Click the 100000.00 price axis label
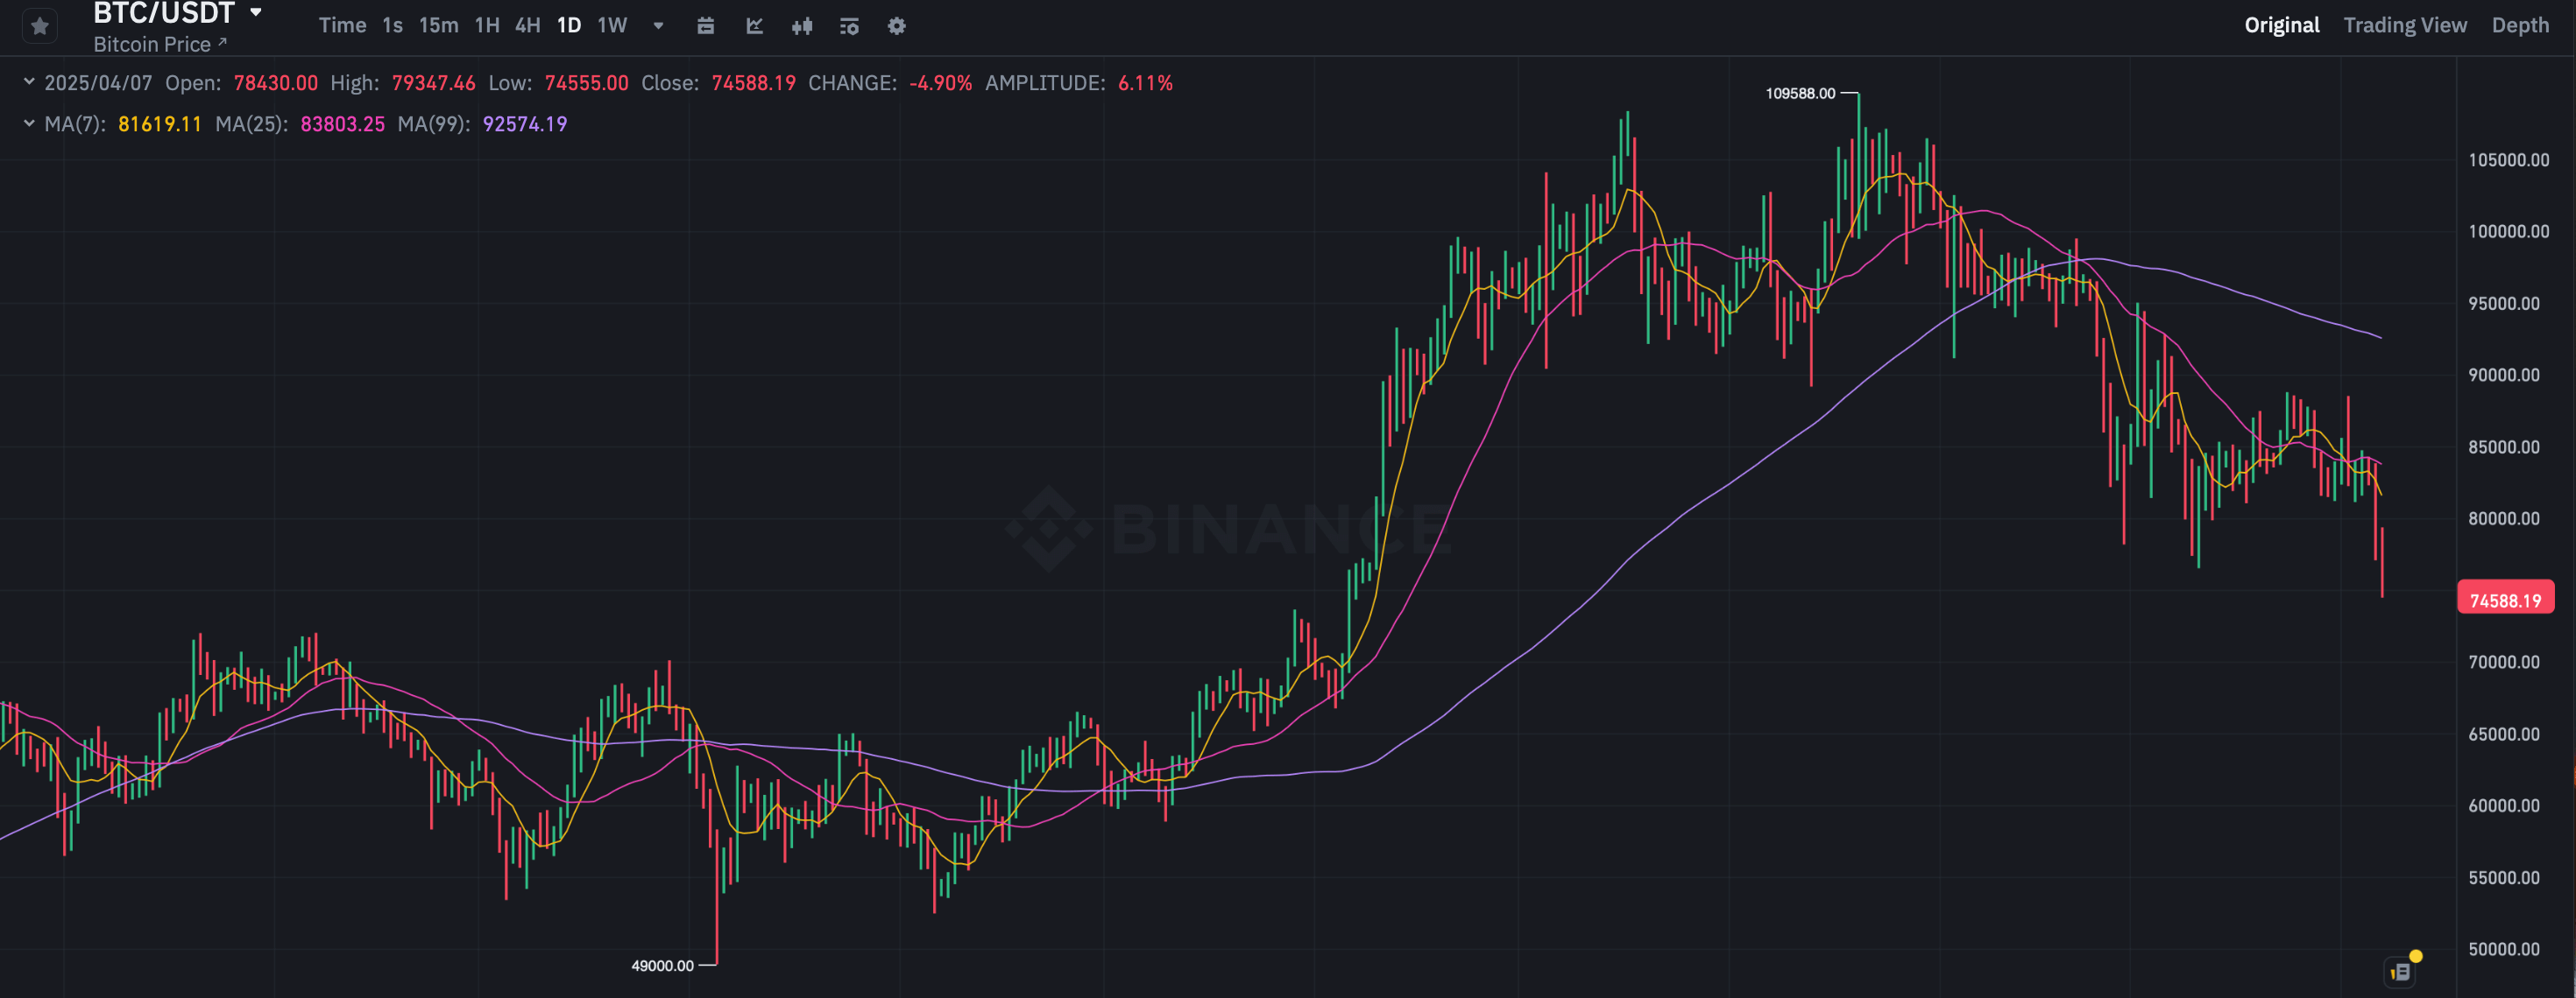This screenshot has height=998, width=2576. [x=2508, y=232]
